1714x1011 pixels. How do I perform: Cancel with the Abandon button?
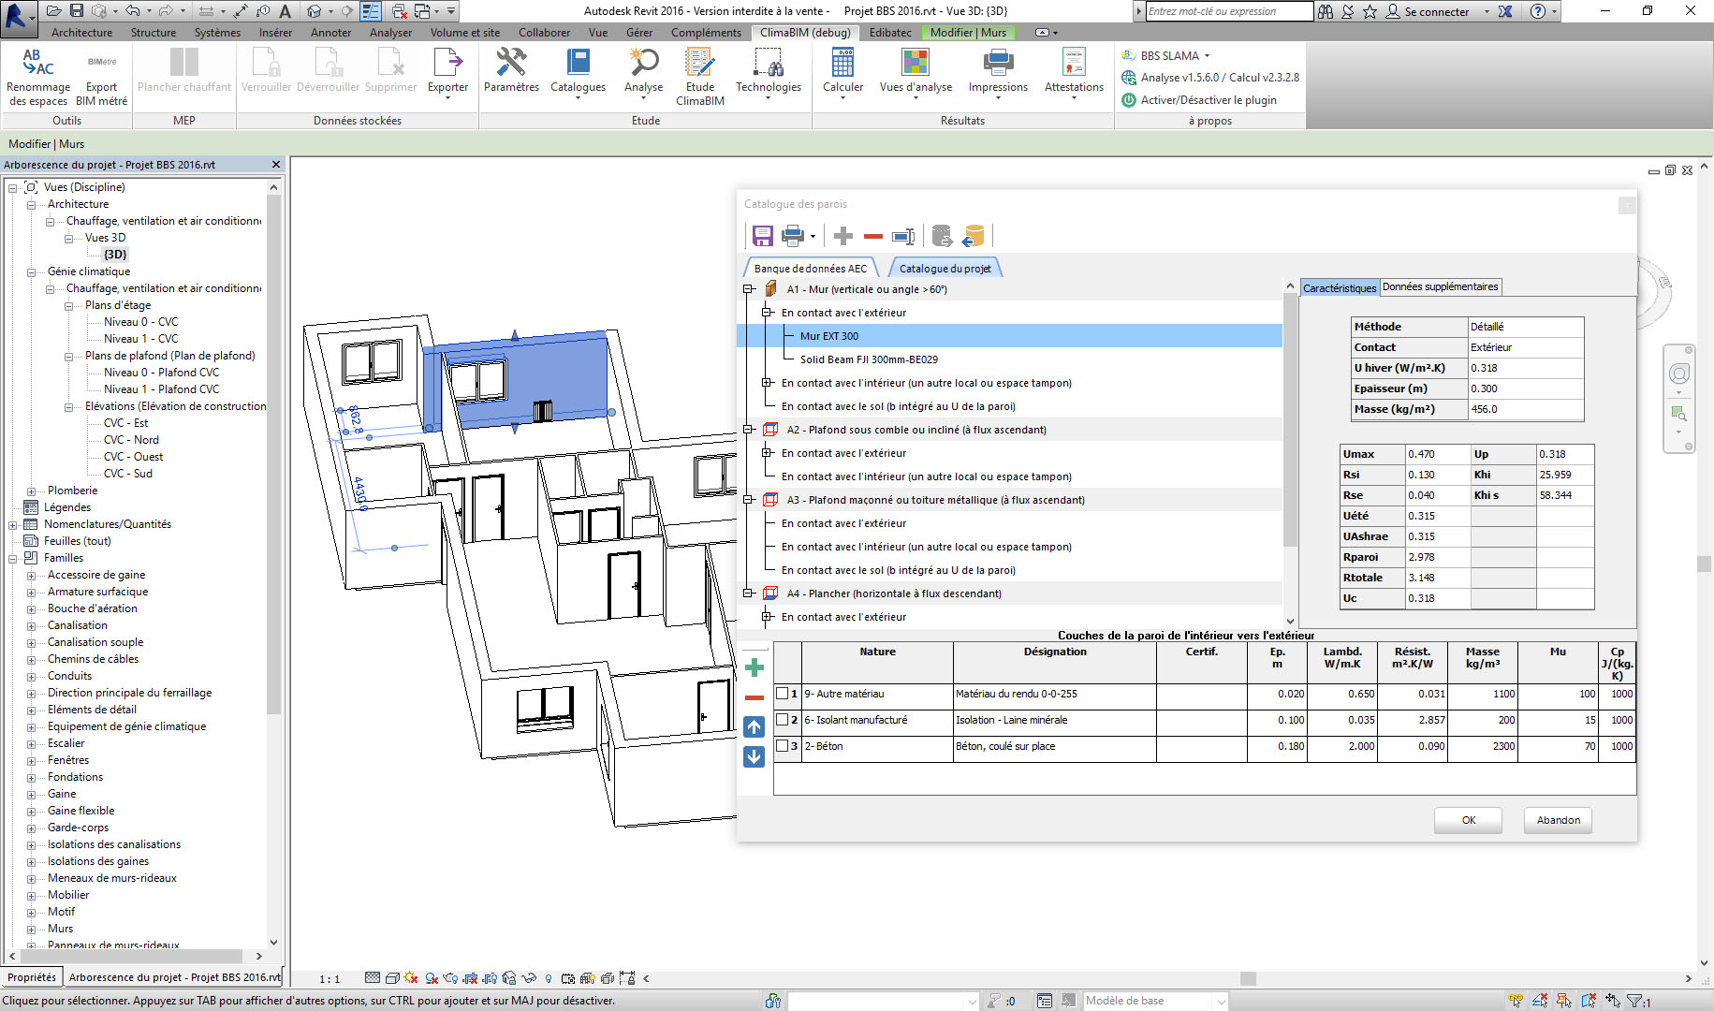pyautogui.click(x=1558, y=820)
